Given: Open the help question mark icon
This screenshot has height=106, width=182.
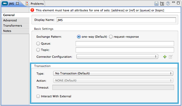Looking at the screenshot, I should [168, 3].
